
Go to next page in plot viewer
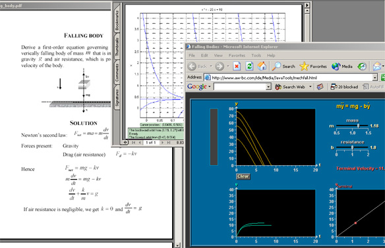[x=162, y=142]
